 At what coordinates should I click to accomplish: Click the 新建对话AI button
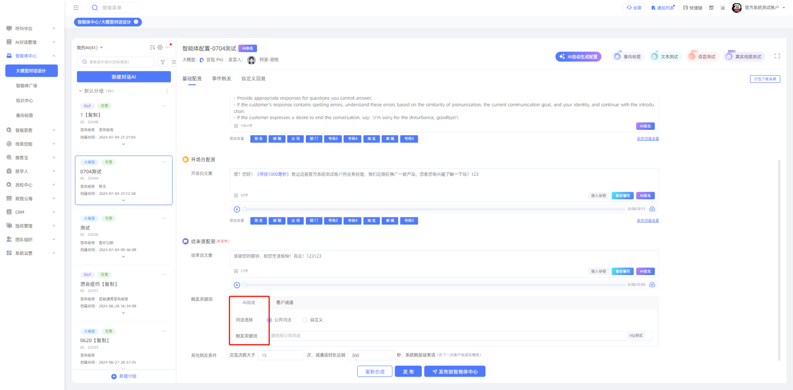click(x=124, y=77)
